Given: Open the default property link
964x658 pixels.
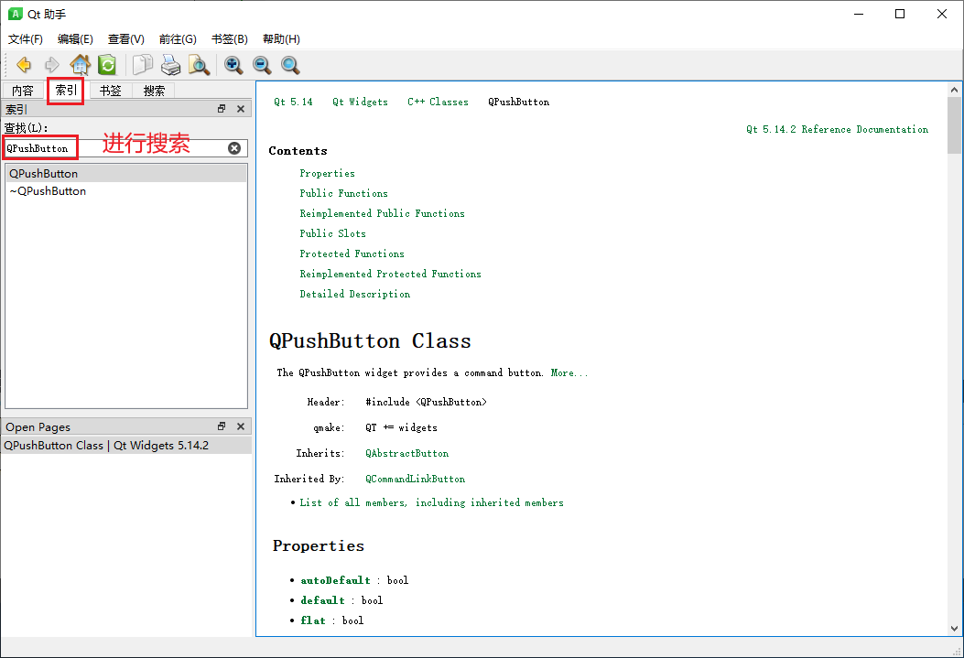Looking at the screenshot, I should 323,600.
